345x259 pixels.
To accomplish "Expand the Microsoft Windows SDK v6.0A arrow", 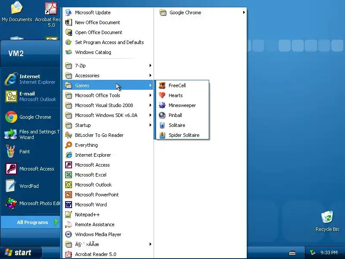I will pos(150,115).
